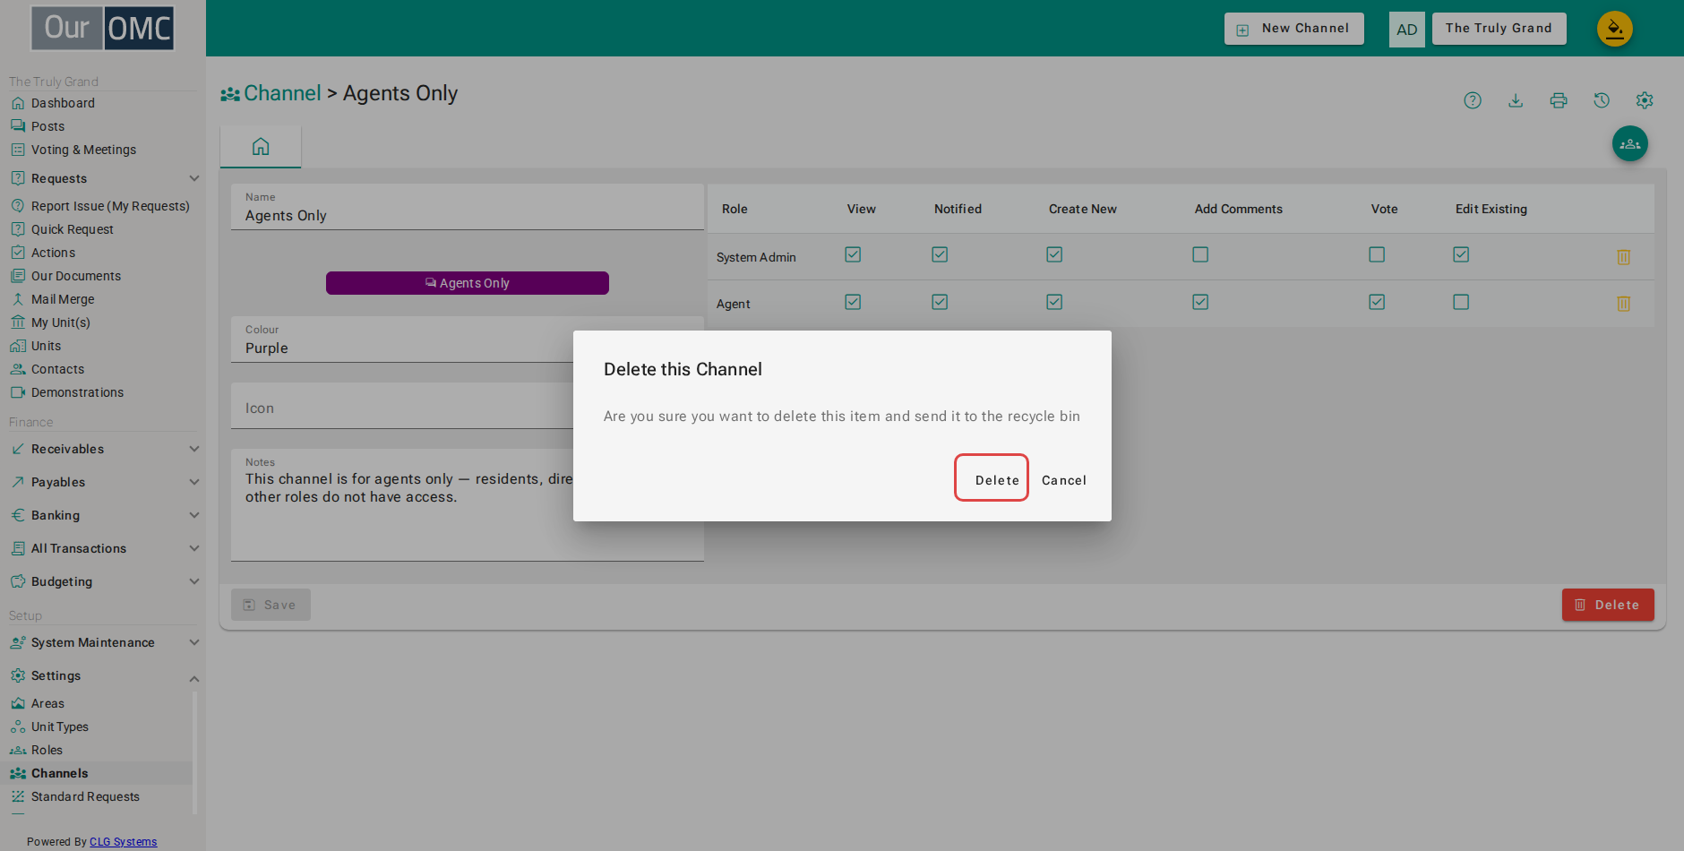Delete the Agent role row trash icon
This screenshot has width=1684, height=851.
[1623, 304]
